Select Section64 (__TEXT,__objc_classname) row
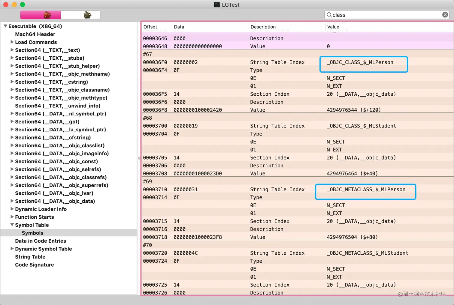 coord(62,90)
